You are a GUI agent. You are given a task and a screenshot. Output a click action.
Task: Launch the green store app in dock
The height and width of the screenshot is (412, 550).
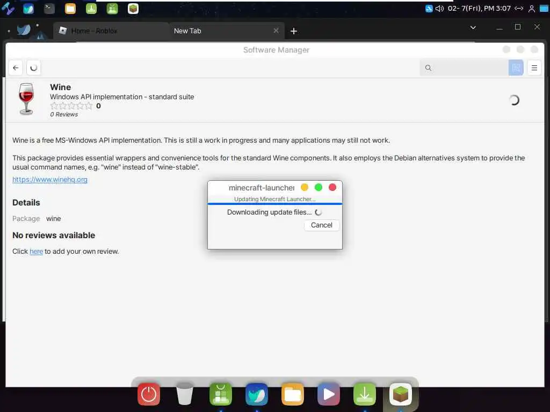[221, 394]
